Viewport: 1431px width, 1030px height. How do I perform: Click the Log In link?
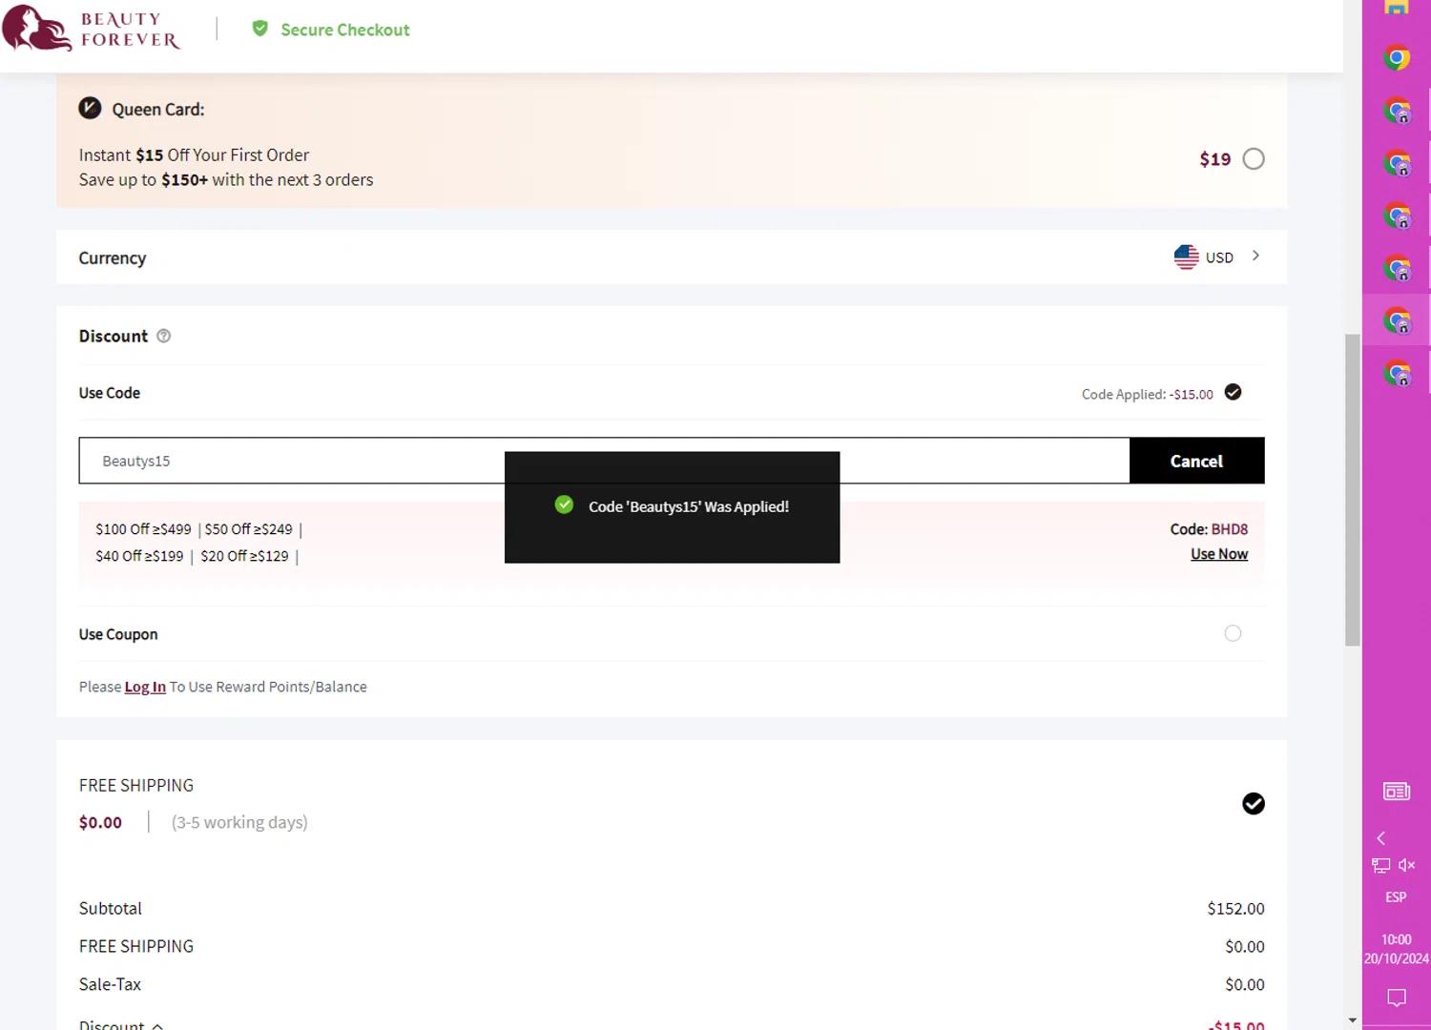pyautogui.click(x=145, y=687)
